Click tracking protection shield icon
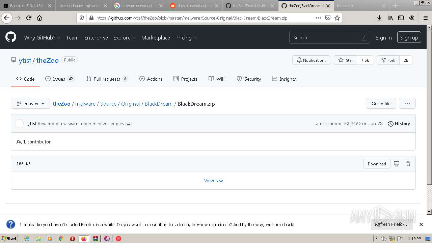This screenshot has width=432, height=243. (x=82, y=18)
